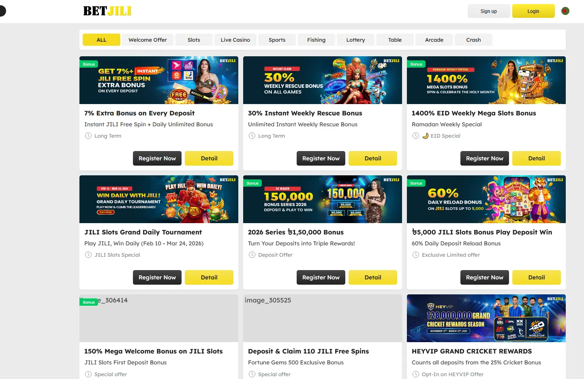The width and height of the screenshot is (584, 379).
Task: Open the country flag language selector
Action: [x=565, y=11]
